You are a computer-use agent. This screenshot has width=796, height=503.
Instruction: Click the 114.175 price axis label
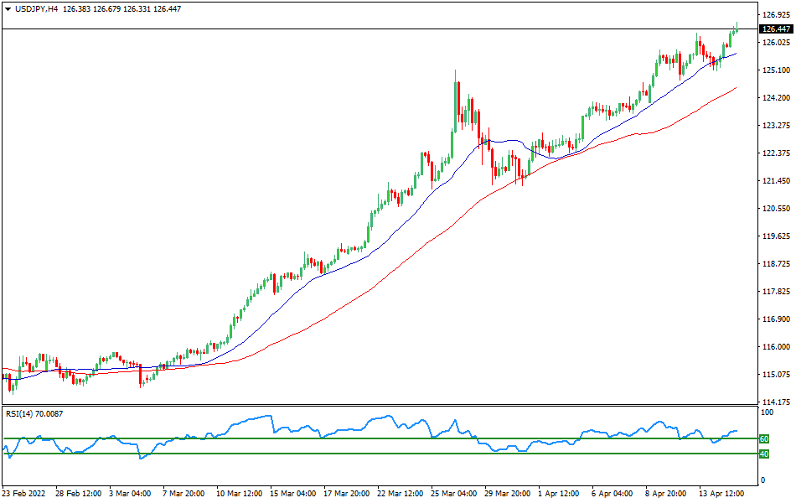(777, 402)
